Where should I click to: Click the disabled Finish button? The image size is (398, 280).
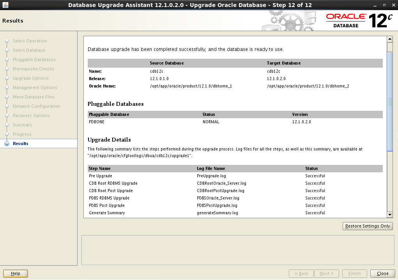355,273
